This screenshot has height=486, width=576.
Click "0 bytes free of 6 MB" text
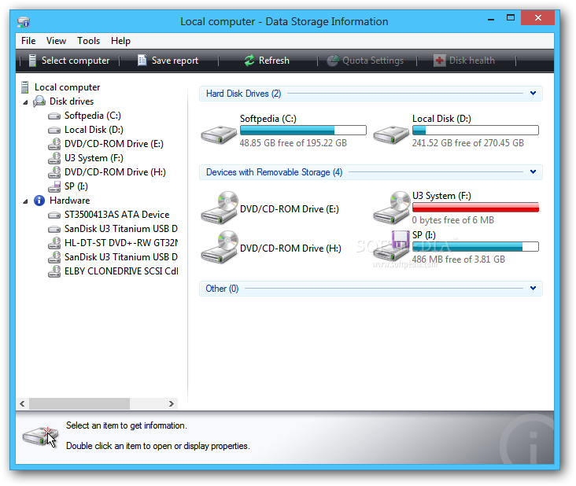453,220
